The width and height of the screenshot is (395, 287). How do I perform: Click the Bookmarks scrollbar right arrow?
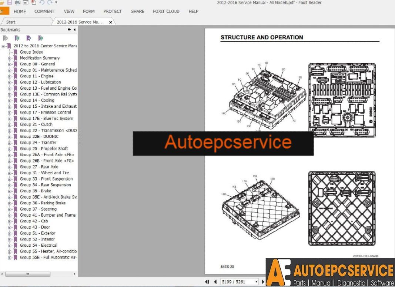(74, 274)
